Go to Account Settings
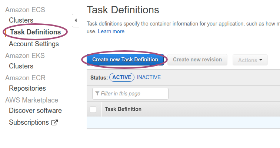 (34, 44)
